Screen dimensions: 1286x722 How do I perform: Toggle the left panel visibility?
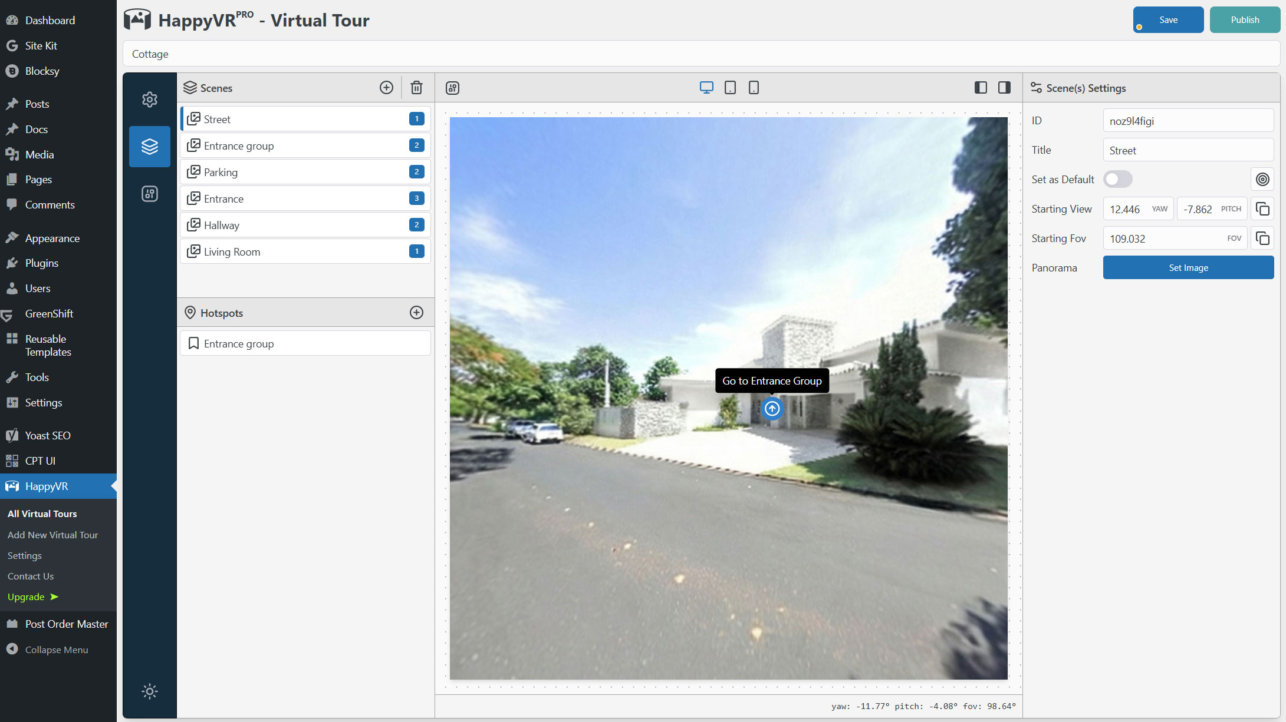click(x=981, y=88)
